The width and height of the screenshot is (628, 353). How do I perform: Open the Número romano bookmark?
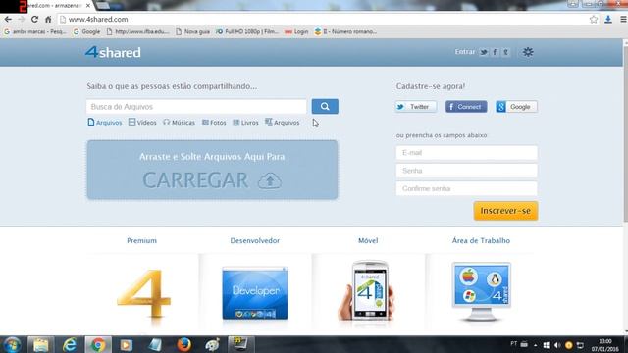pyautogui.click(x=345, y=31)
